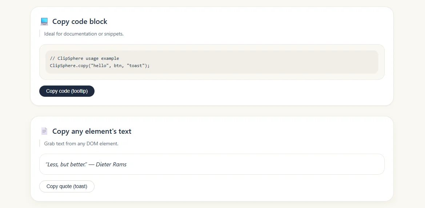Viewport: 425px width, 208px height.
Task: Click the laptop icon beside Copy code block
Action: (44, 22)
